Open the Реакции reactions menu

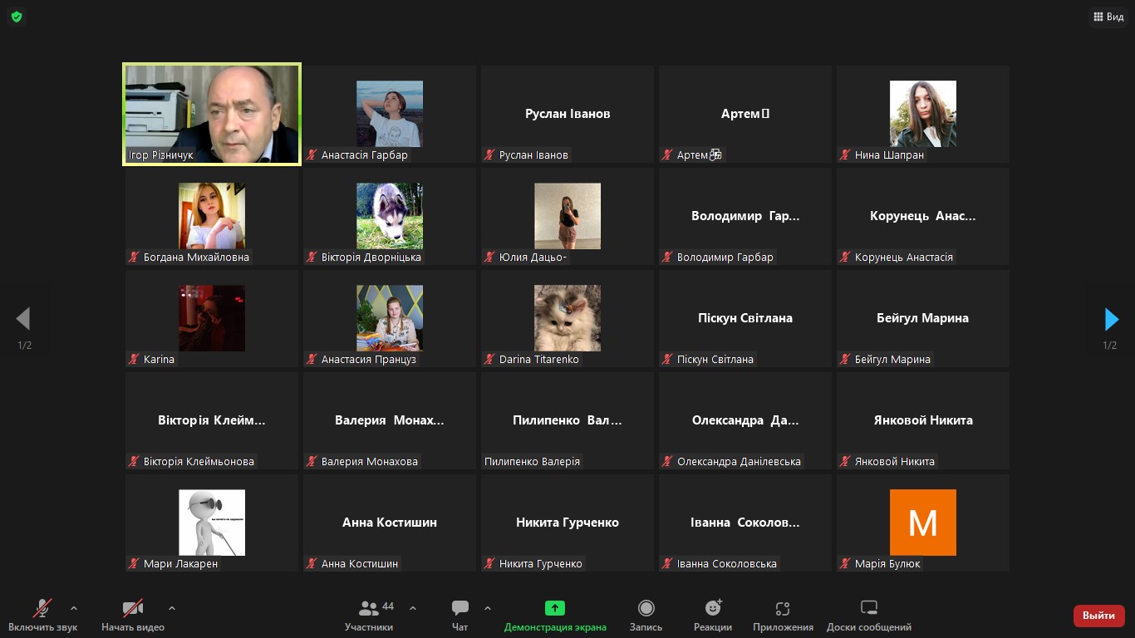713,615
